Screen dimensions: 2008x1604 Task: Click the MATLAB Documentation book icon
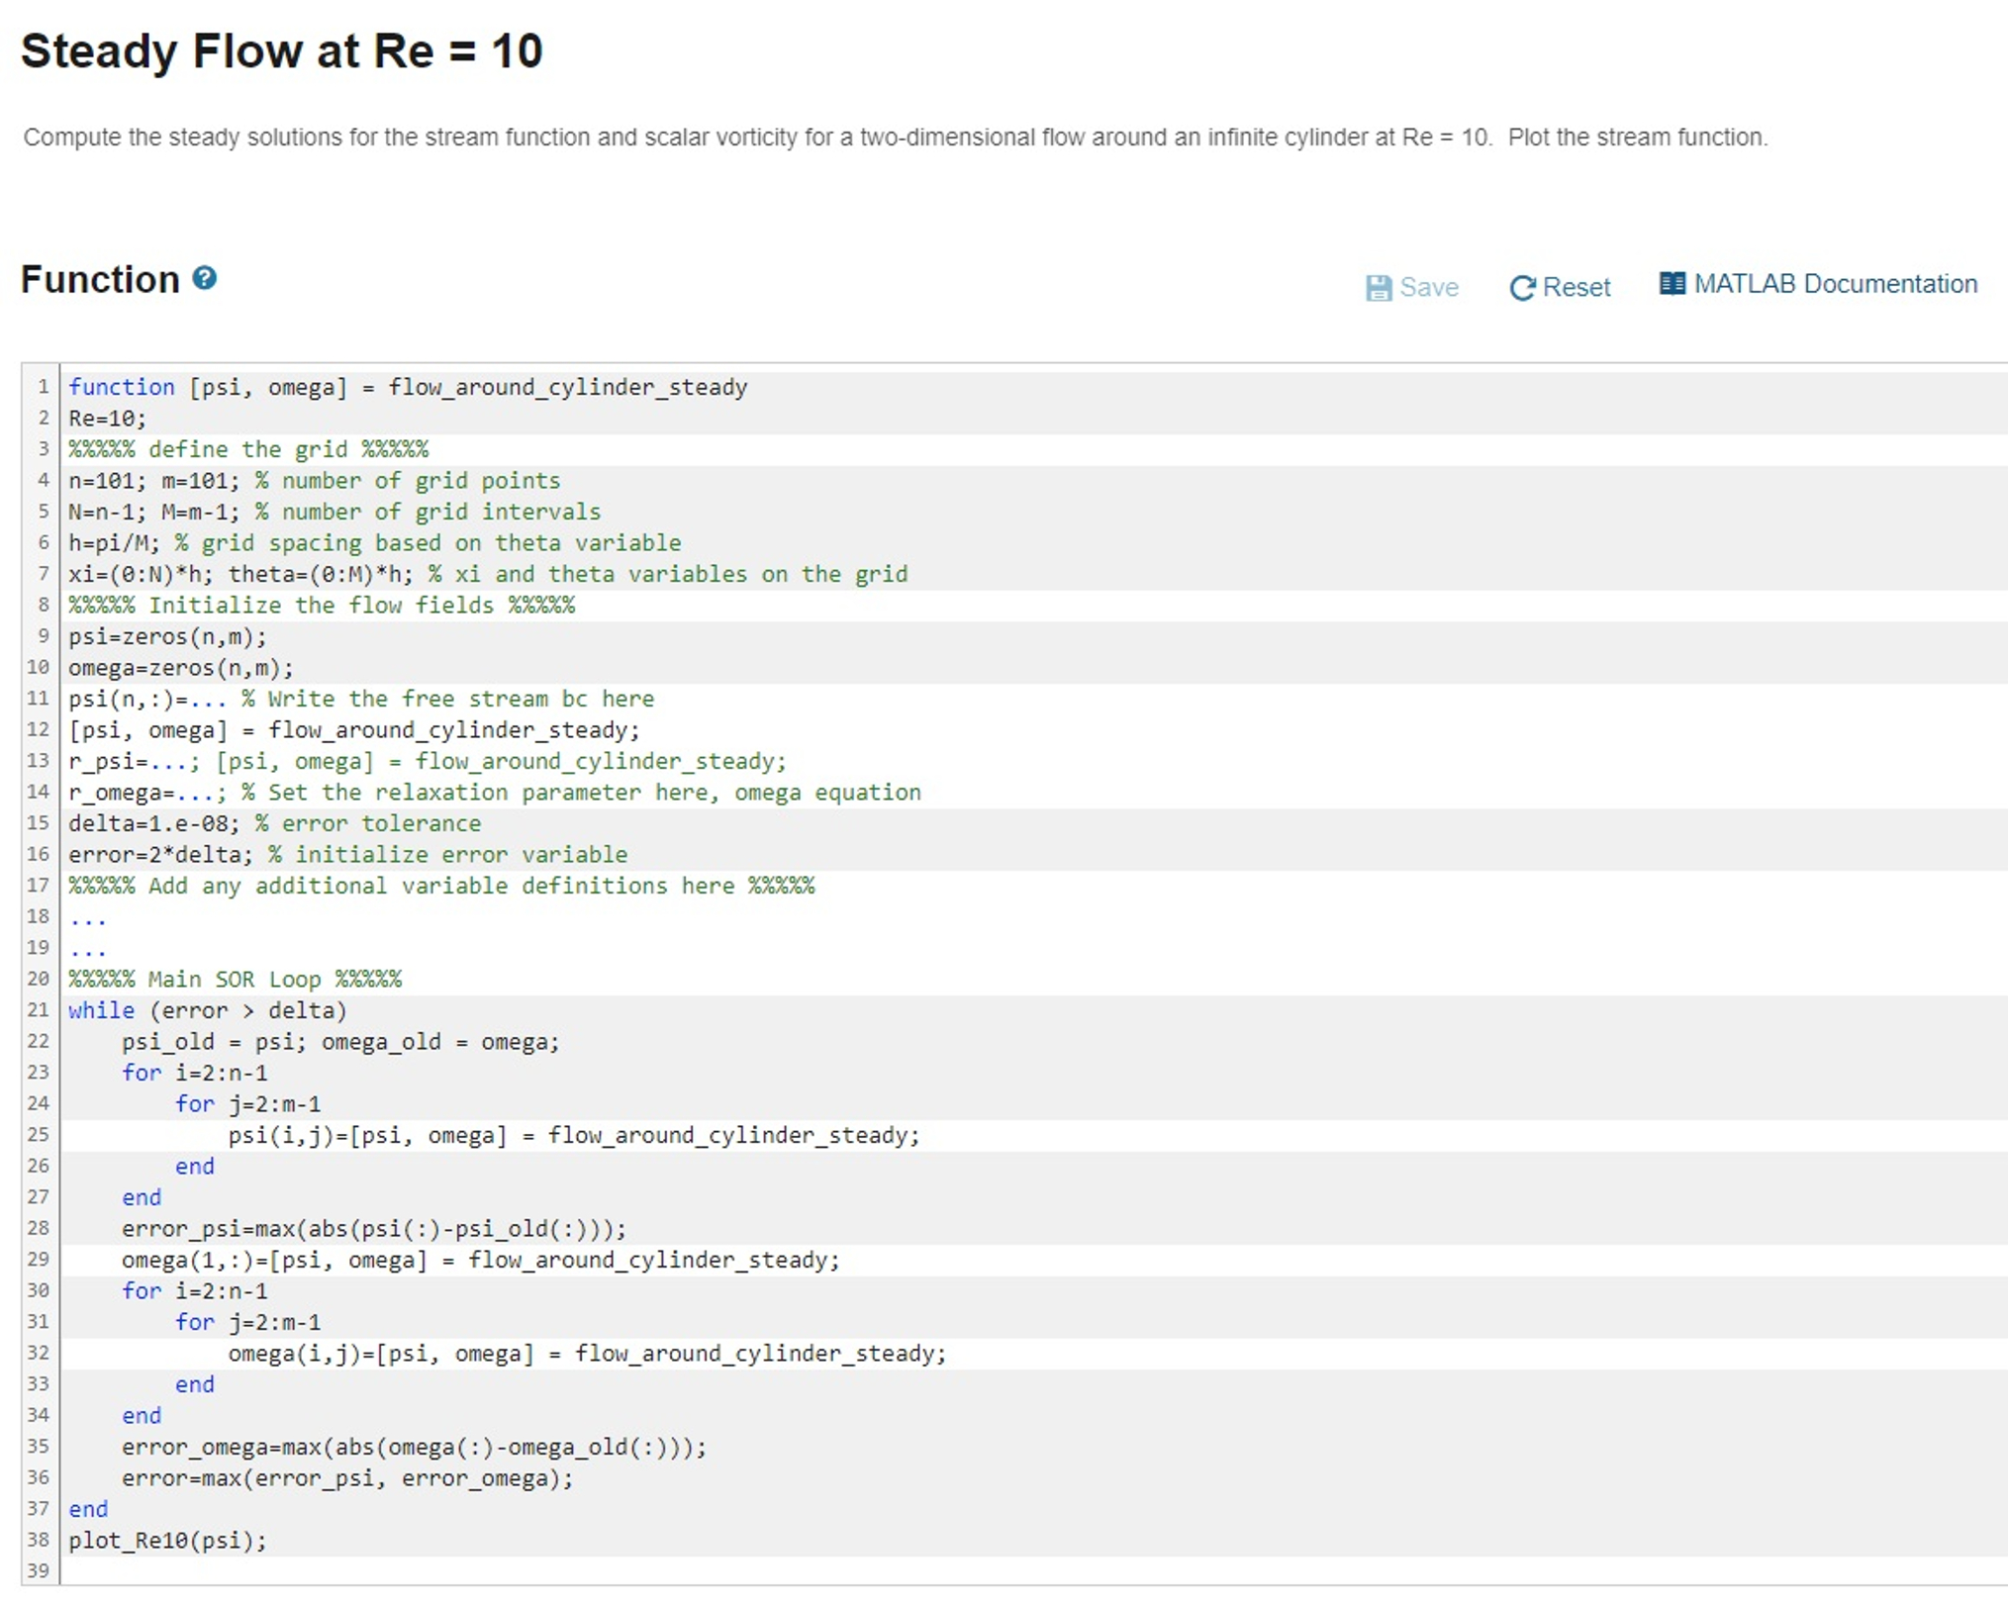[1672, 284]
